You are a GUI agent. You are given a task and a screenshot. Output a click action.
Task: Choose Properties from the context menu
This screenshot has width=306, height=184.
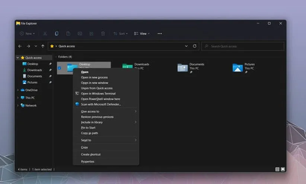tap(87, 162)
